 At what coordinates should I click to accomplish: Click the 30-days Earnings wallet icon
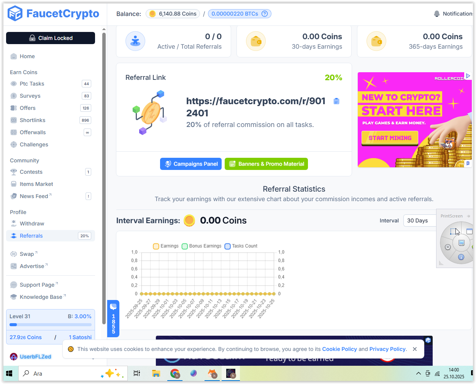[256, 41]
